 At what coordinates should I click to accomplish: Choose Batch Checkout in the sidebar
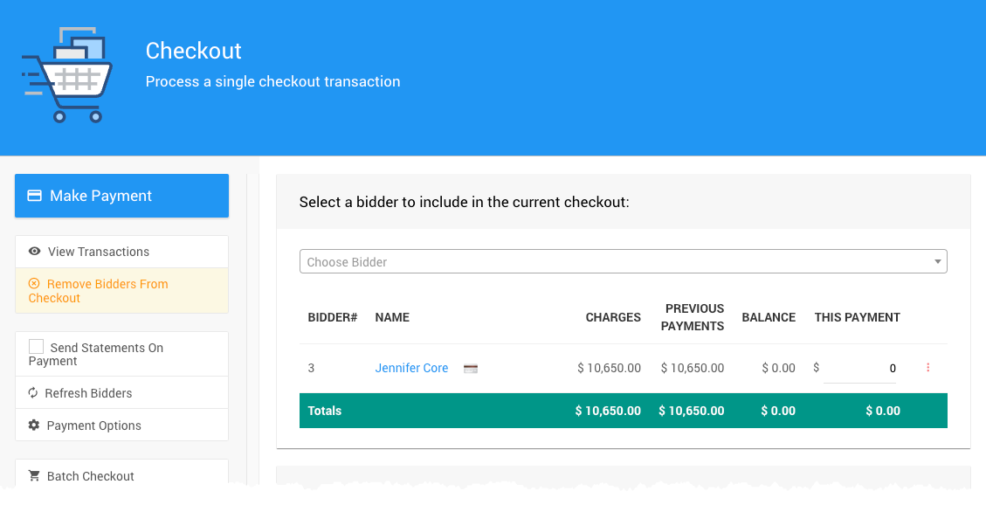pos(91,476)
